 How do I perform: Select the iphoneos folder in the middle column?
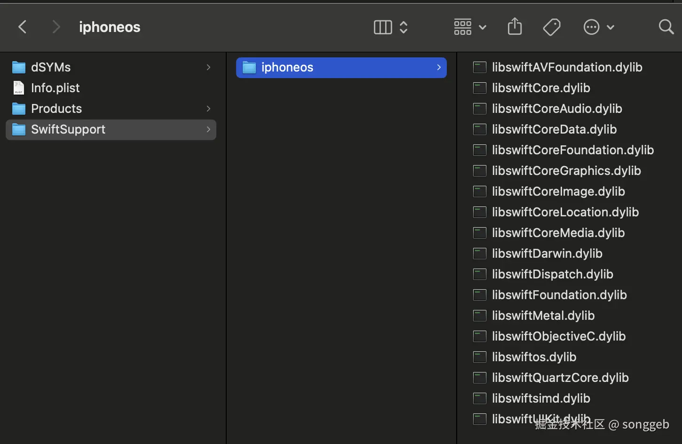(287, 67)
